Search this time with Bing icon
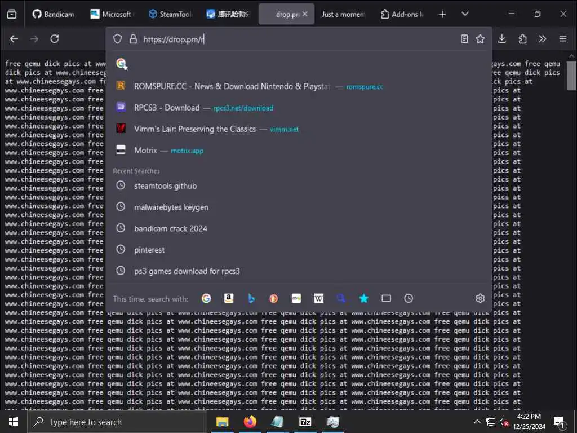Screen dimensions: 577x433 pos(251,298)
